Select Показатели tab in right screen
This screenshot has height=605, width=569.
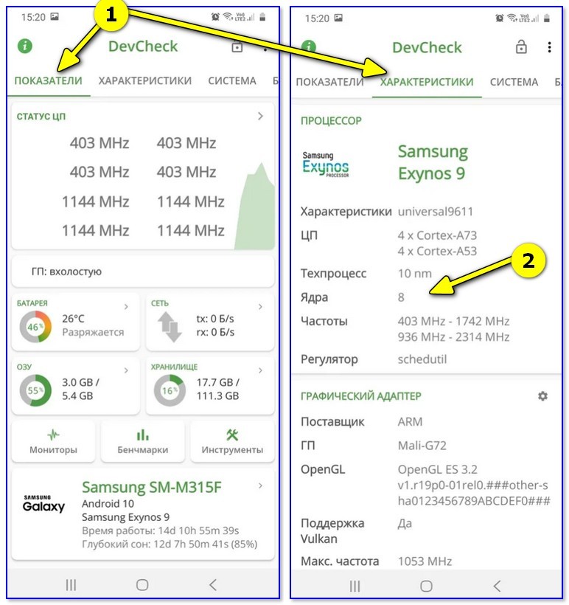click(x=329, y=82)
